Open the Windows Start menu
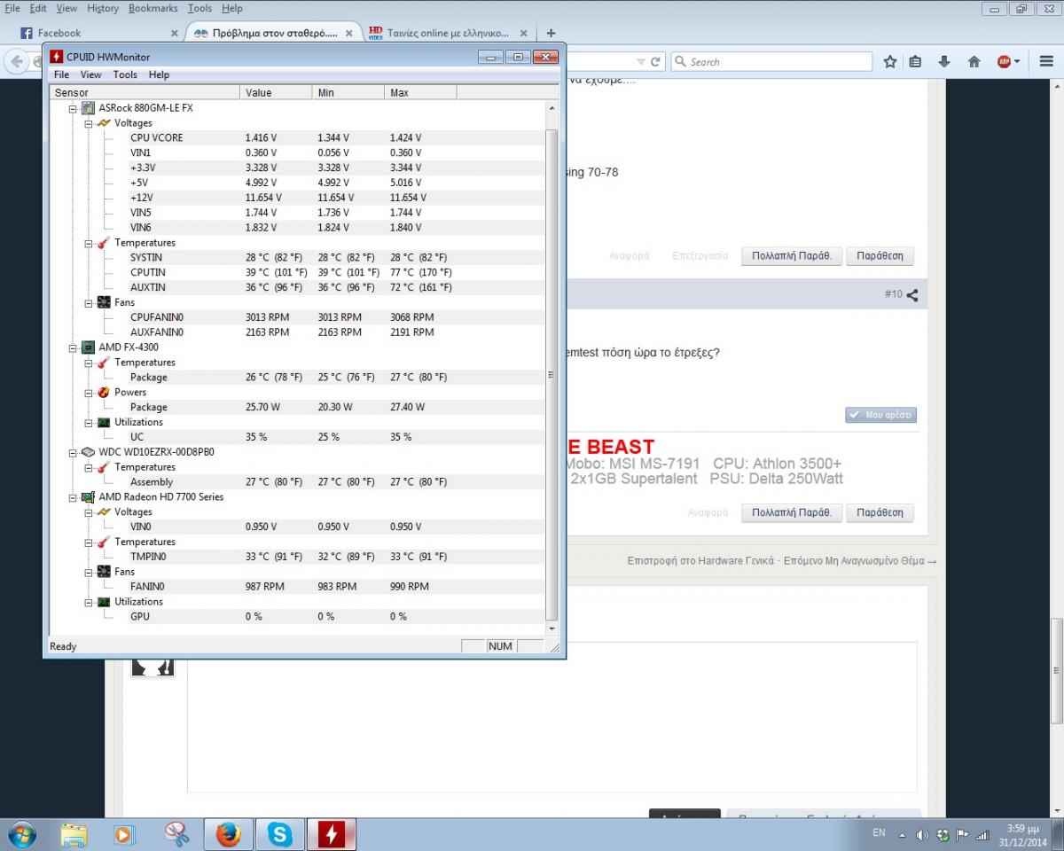Viewport: 1064px width, 851px height. [x=21, y=834]
